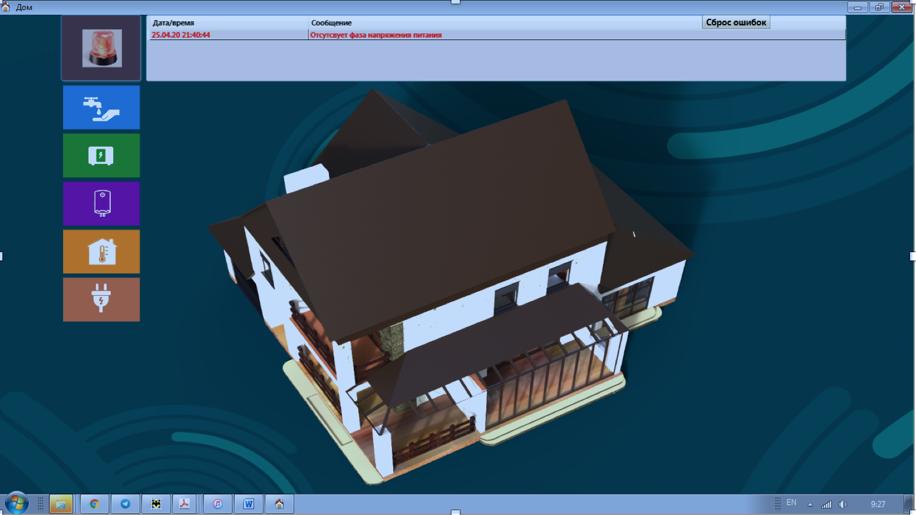Viewport: 916px width, 515px height.
Task: Open the green electrical panel section
Action: click(101, 156)
